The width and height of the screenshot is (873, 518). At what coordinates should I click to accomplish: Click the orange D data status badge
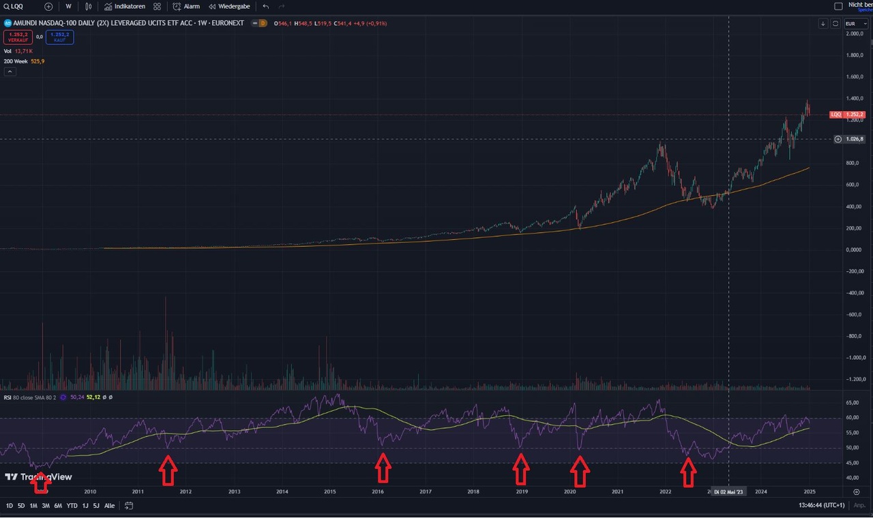pyautogui.click(x=263, y=23)
